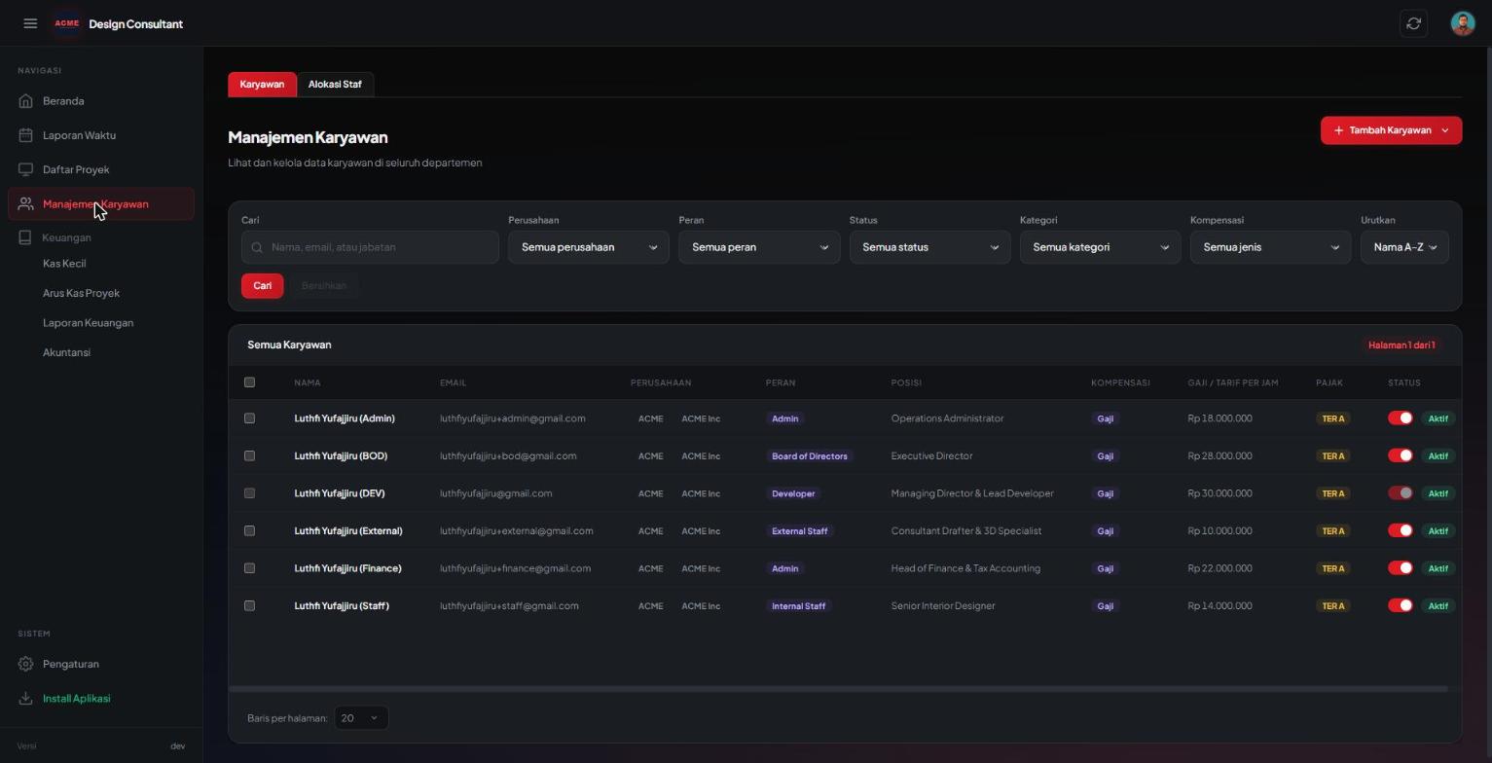Switch to the Alokasi Staf tab
Image resolution: width=1492 pixels, height=763 pixels.
(335, 85)
